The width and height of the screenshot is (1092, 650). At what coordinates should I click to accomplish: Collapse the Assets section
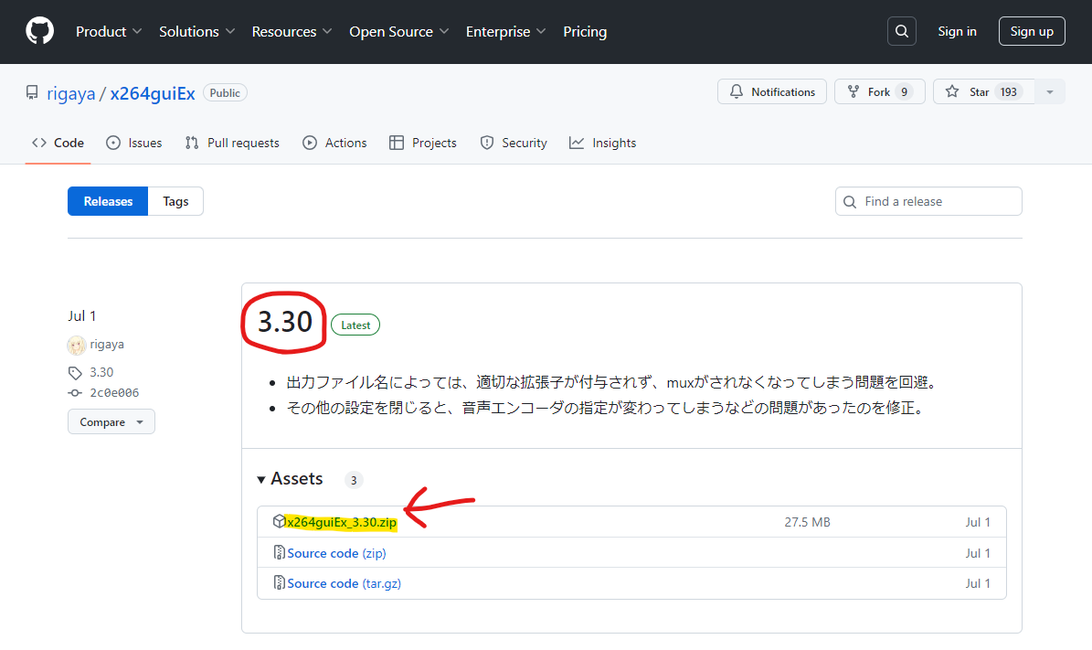(262, 479)
